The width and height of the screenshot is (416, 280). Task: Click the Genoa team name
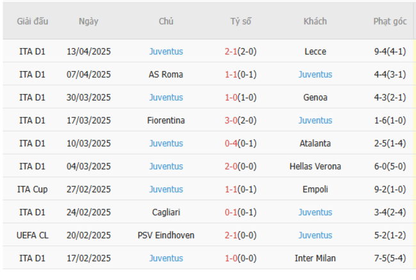tap(315, 97)
